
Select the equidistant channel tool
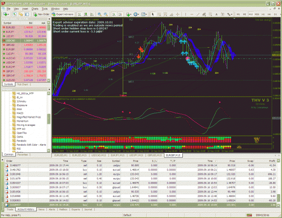pos(204,14)
